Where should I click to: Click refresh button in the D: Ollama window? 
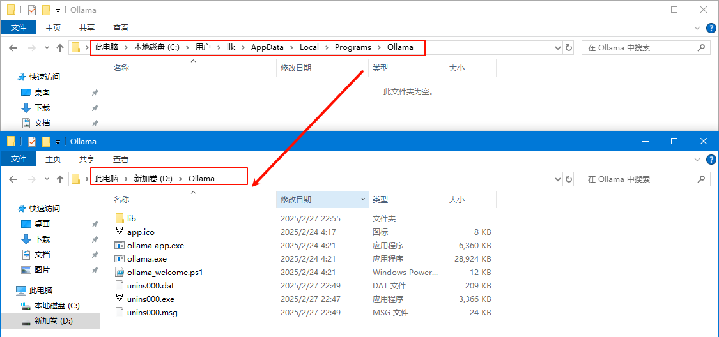pos(569,179)
